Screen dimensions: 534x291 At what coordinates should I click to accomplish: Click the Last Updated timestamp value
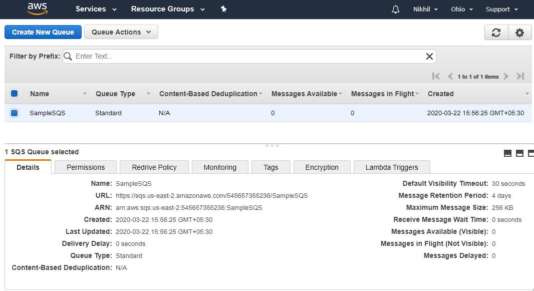[164, 232]
